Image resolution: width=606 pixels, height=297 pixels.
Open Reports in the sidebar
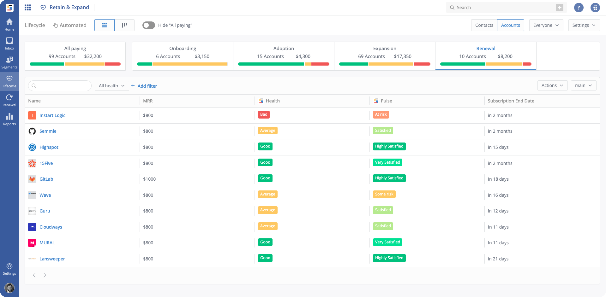click(x=9, y=119)
